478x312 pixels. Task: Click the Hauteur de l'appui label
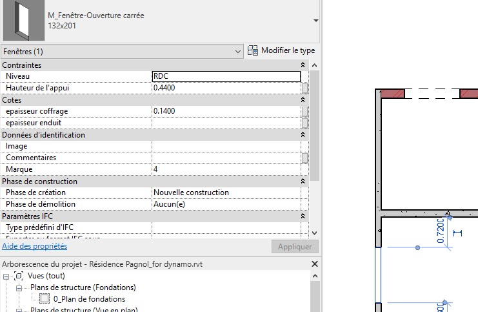[x=37, y=88]
